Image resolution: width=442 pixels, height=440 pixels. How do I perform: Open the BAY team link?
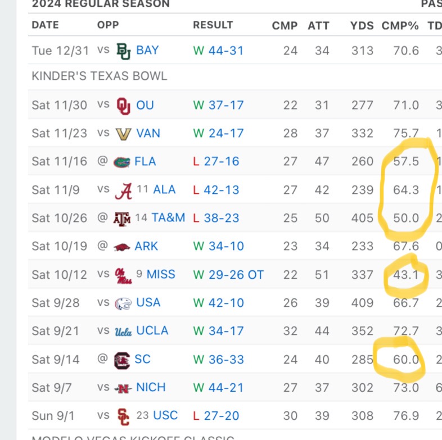[147, 51]
